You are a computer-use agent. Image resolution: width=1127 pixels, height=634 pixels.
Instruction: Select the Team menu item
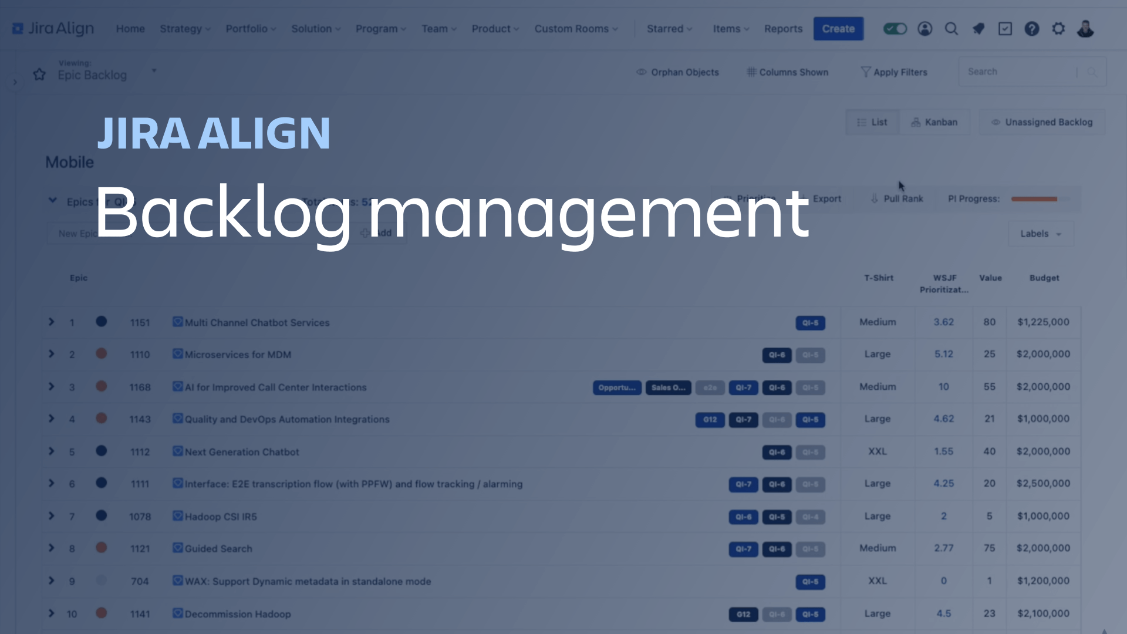[x=437, y=29]
